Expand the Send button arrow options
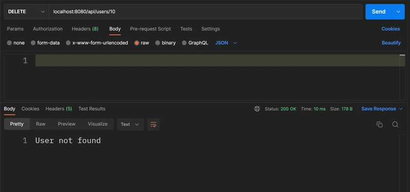Image resolution: width=410 pixels, height=192 pixels. [399, 12]
